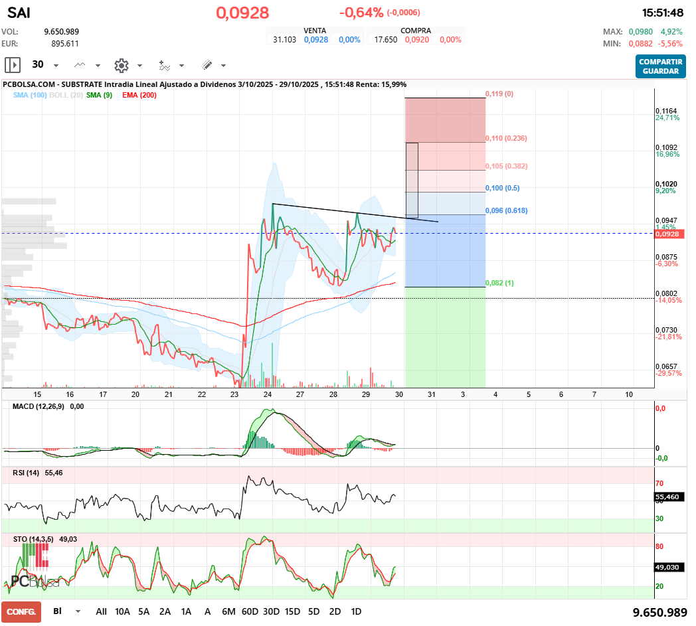
Task: Toggle the EMA (200) indicator label
Action: tap(139, 95)
